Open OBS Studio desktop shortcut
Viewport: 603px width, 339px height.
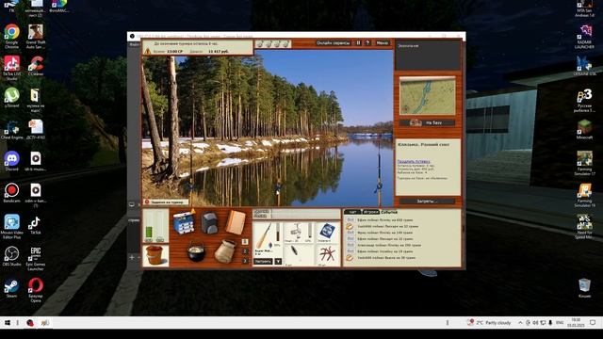pos(12,256)
